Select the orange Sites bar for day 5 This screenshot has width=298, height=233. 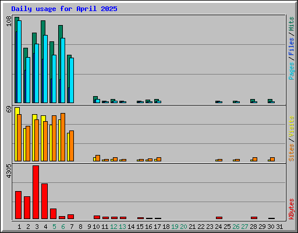[x=54, y=138]
